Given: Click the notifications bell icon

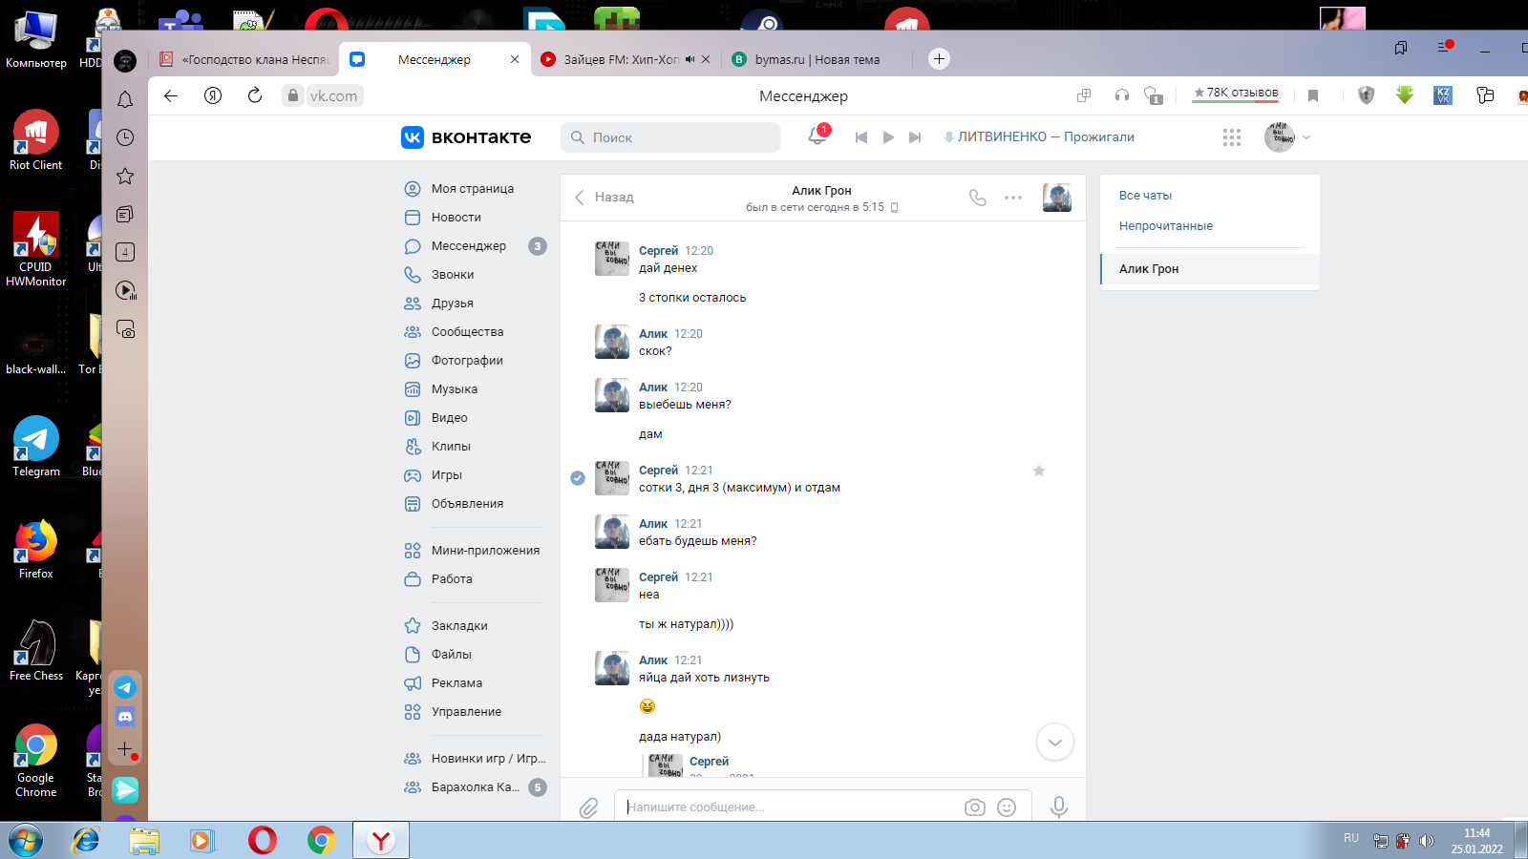Looking at the screenshot, I should click(x=817, y=137).
